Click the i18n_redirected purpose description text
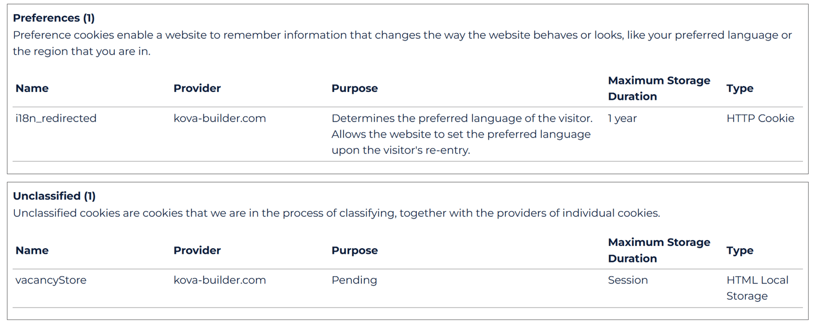Image resolution: width=823 pixels, height=324 pixels. (x=461, y=135)
